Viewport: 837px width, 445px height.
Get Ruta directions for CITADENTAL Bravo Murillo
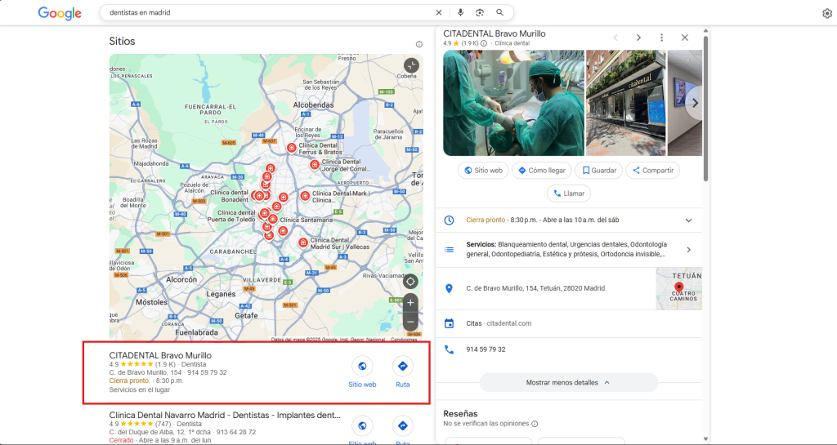pyautogui.click(x=402, y=366)
